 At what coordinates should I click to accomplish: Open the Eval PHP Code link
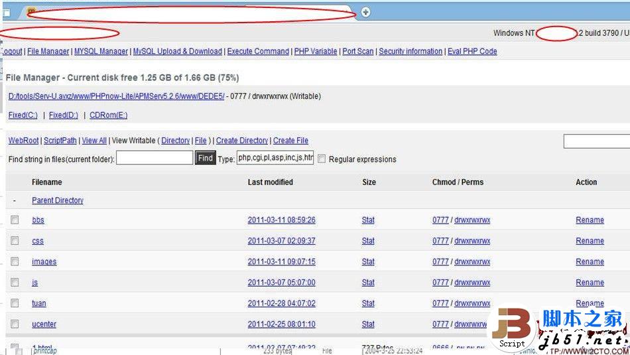(472, 51)
